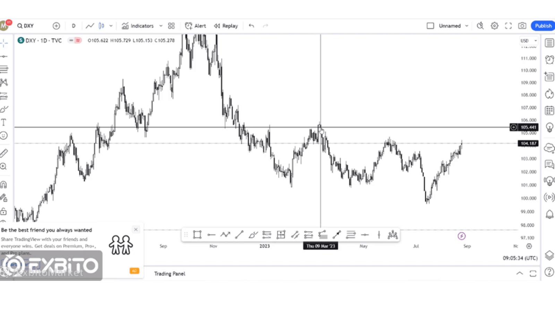The height and width of the screenshot is (312, 555).
Task: Open the D timeframe interval selector
Action: (x=74, y=26)
